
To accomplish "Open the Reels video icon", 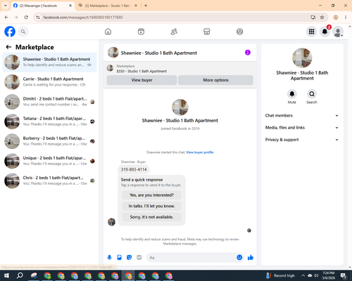I will pyautogui.click(x=141, y=32).
